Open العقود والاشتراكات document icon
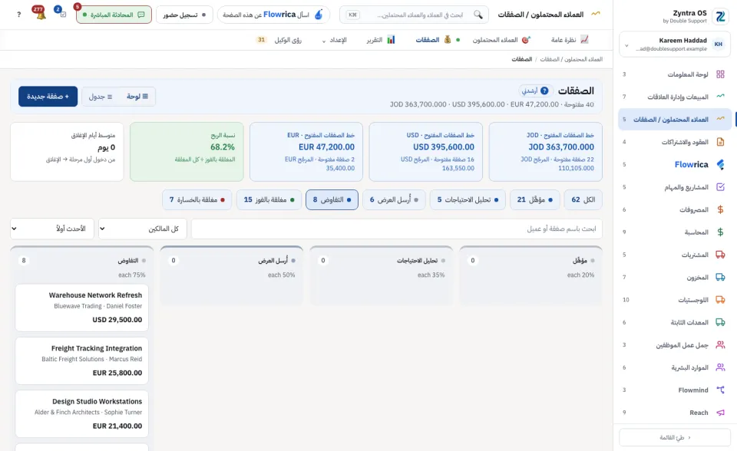This screenshot has height=451, width=737. point(720,142)
